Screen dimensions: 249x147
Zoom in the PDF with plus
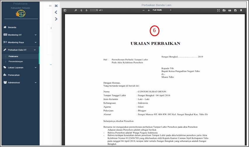pos(149,10)
